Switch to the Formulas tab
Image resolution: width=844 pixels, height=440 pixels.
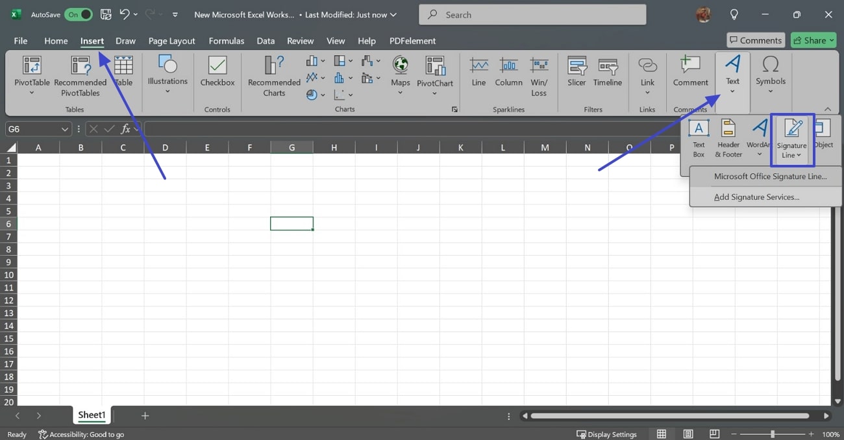coord(226,40)
